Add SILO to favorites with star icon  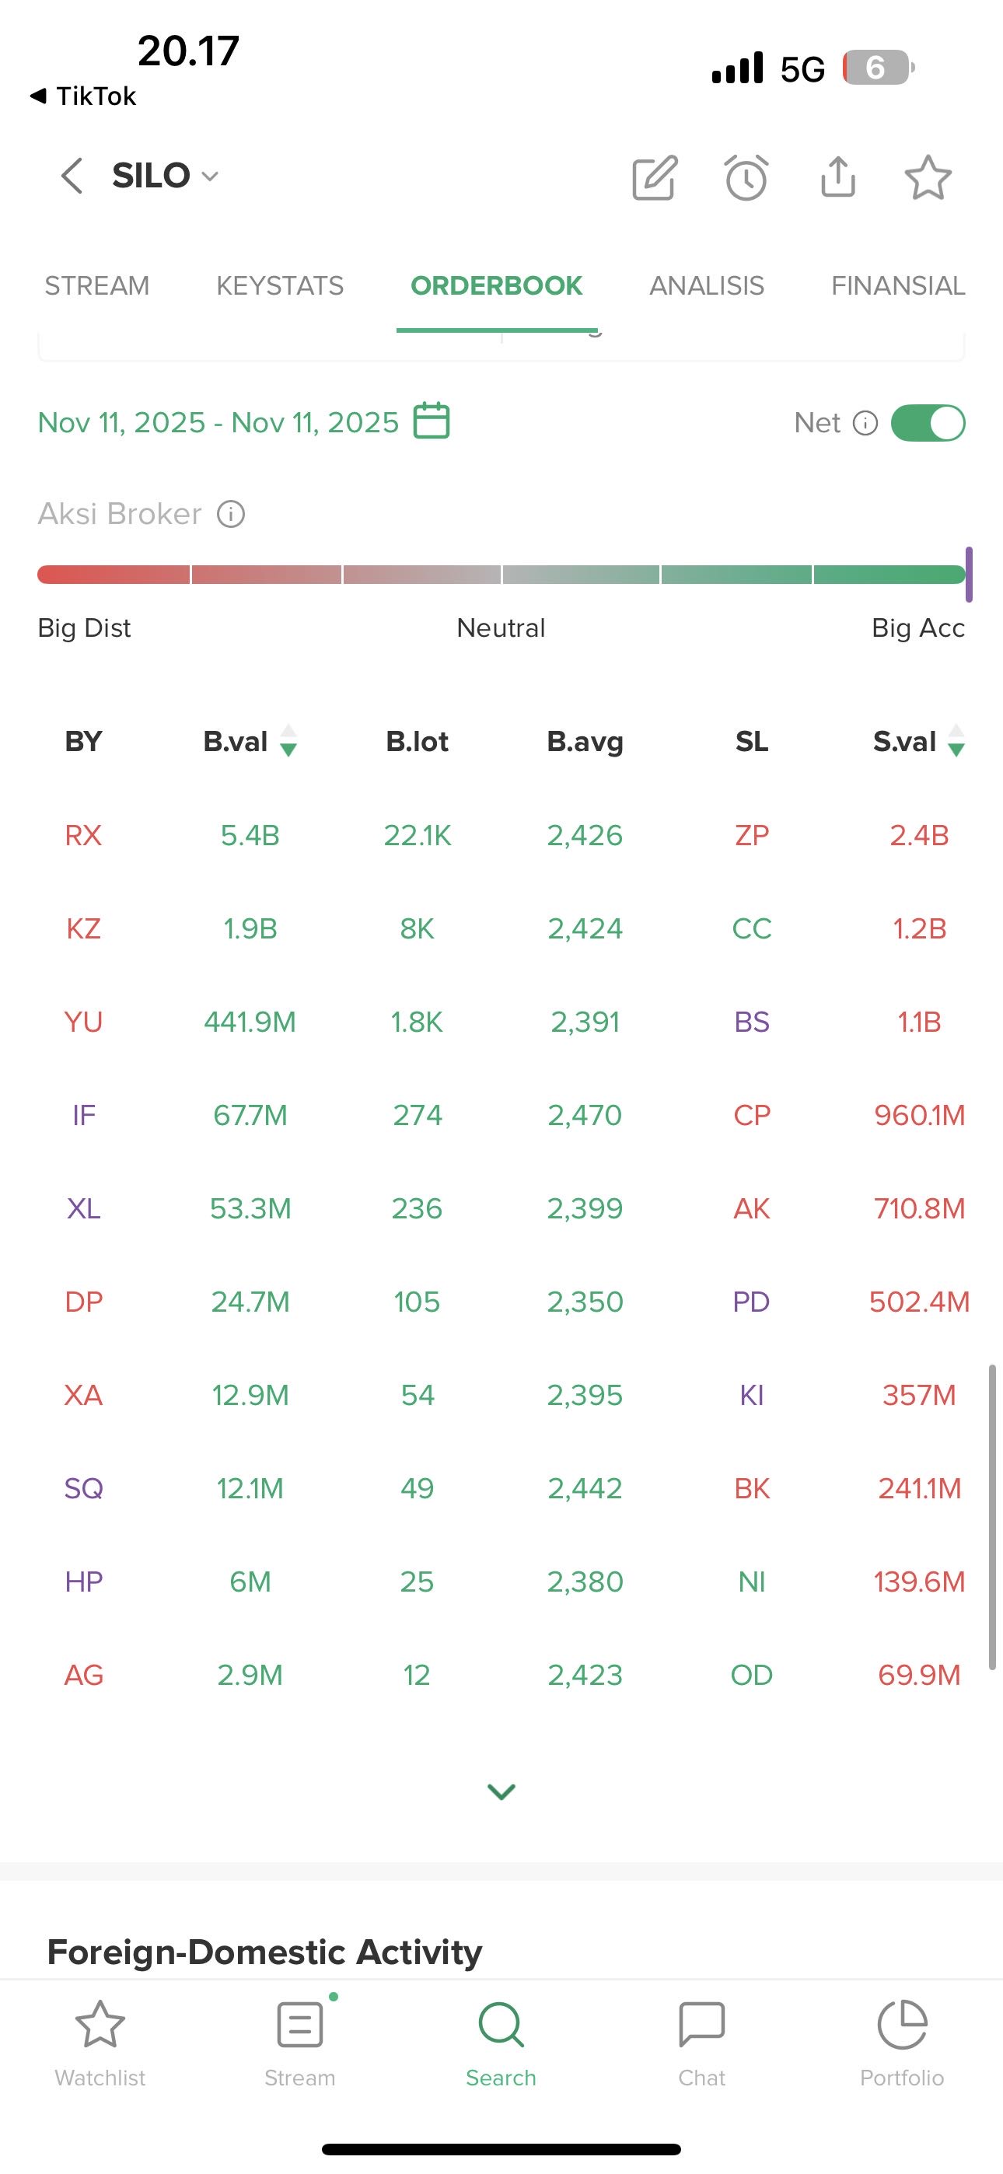[928, 177]
